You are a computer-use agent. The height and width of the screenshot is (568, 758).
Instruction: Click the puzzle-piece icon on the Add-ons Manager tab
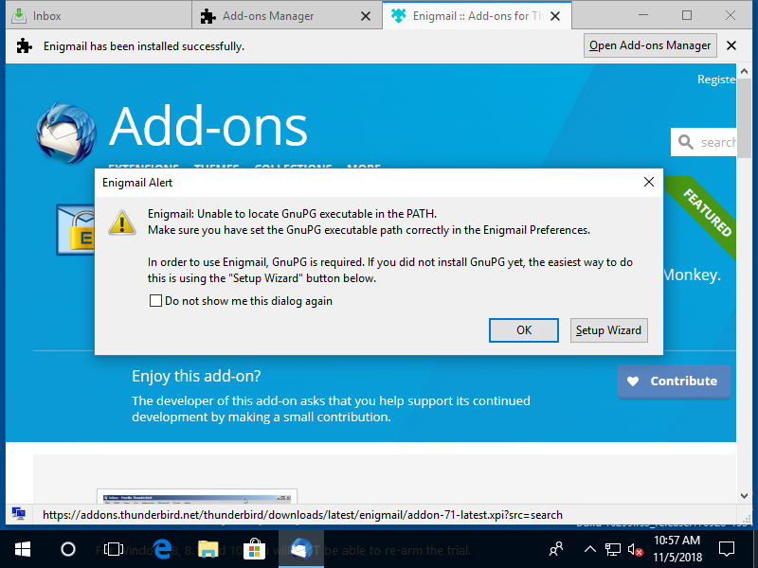coord(207,15)
